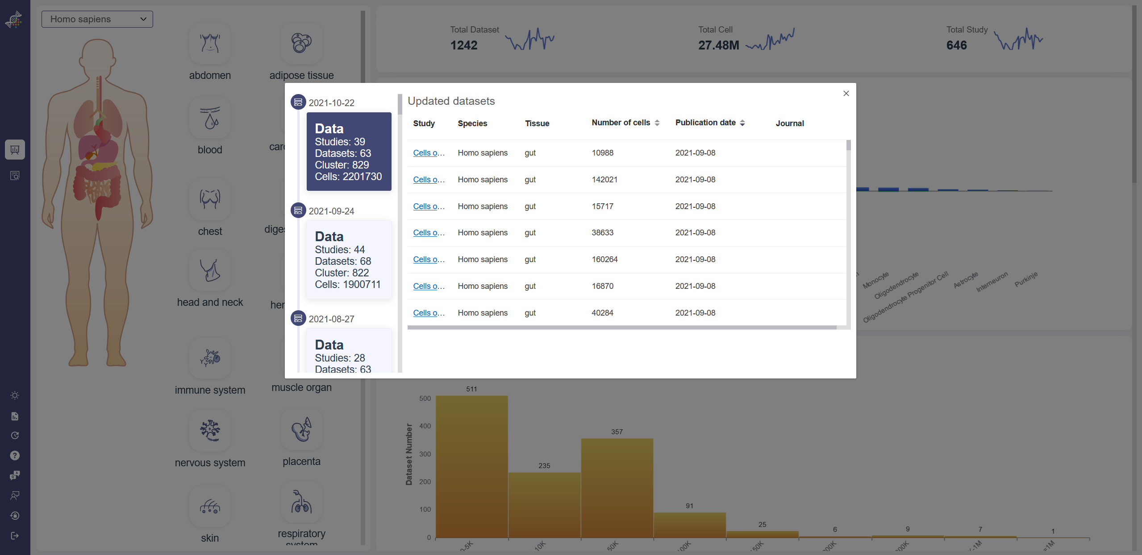
Task: Click the reset password icon
Action: pyautogui.click(x=15, y=515)
